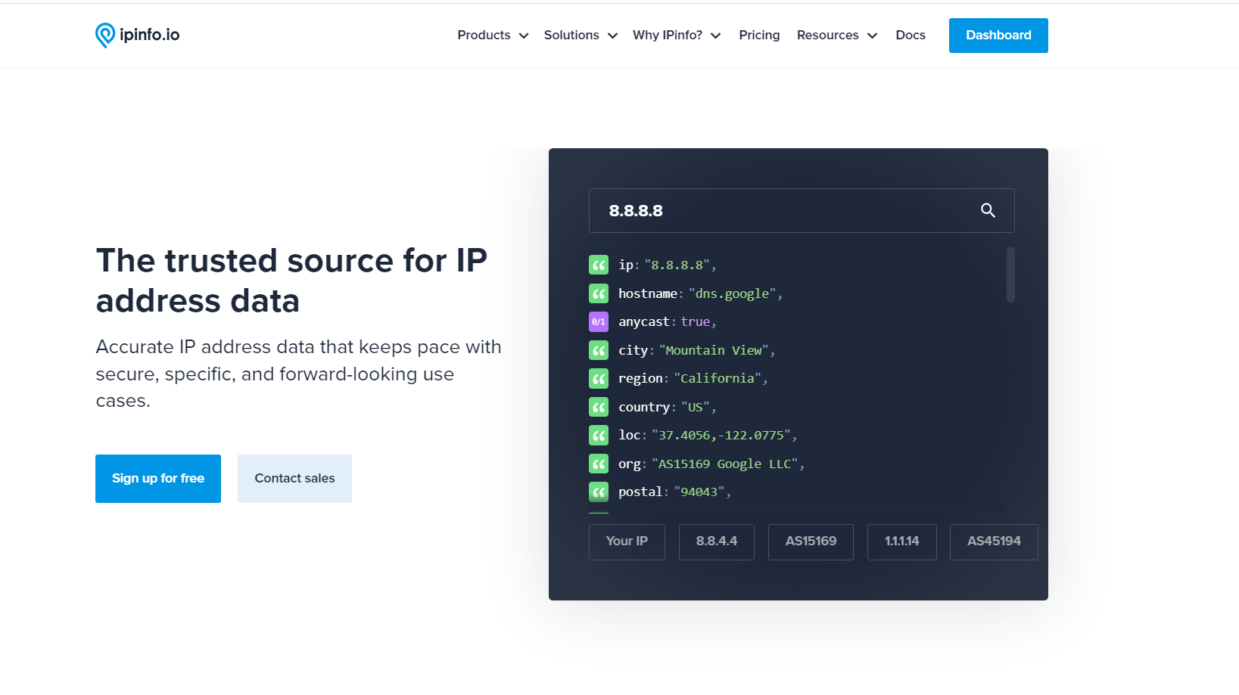
Task: Click the Sign up for free button
Action: (157, 478)
